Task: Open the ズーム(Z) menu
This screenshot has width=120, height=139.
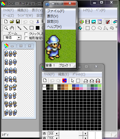Action: (x=8, y=16)
